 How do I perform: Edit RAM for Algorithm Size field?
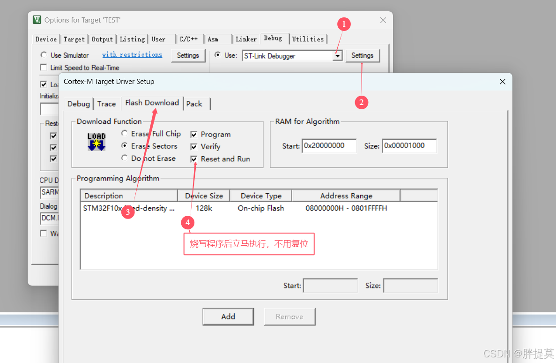tap(409, 146)
